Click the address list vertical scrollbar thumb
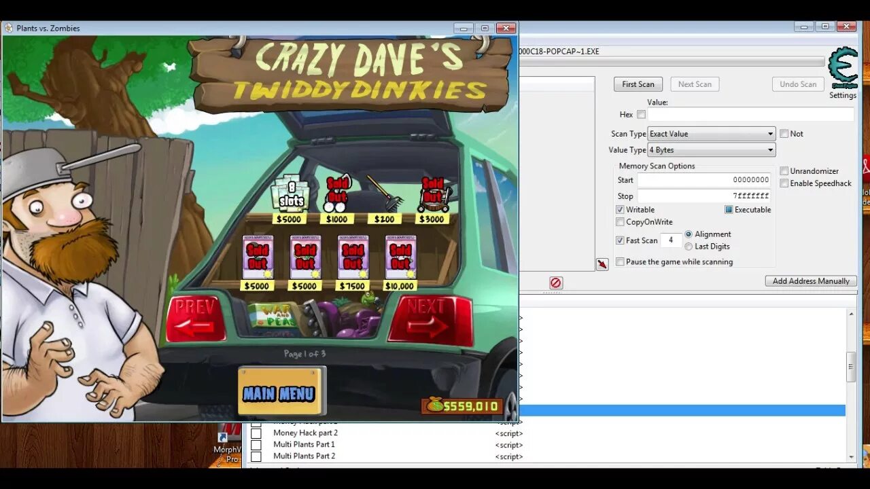 coord(850,367)
